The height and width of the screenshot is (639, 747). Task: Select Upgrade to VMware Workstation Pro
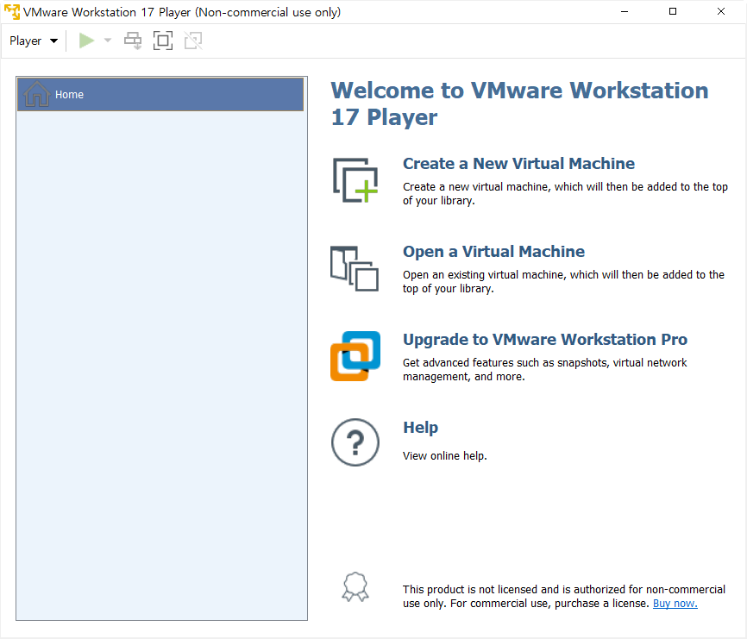coord(545,340)
